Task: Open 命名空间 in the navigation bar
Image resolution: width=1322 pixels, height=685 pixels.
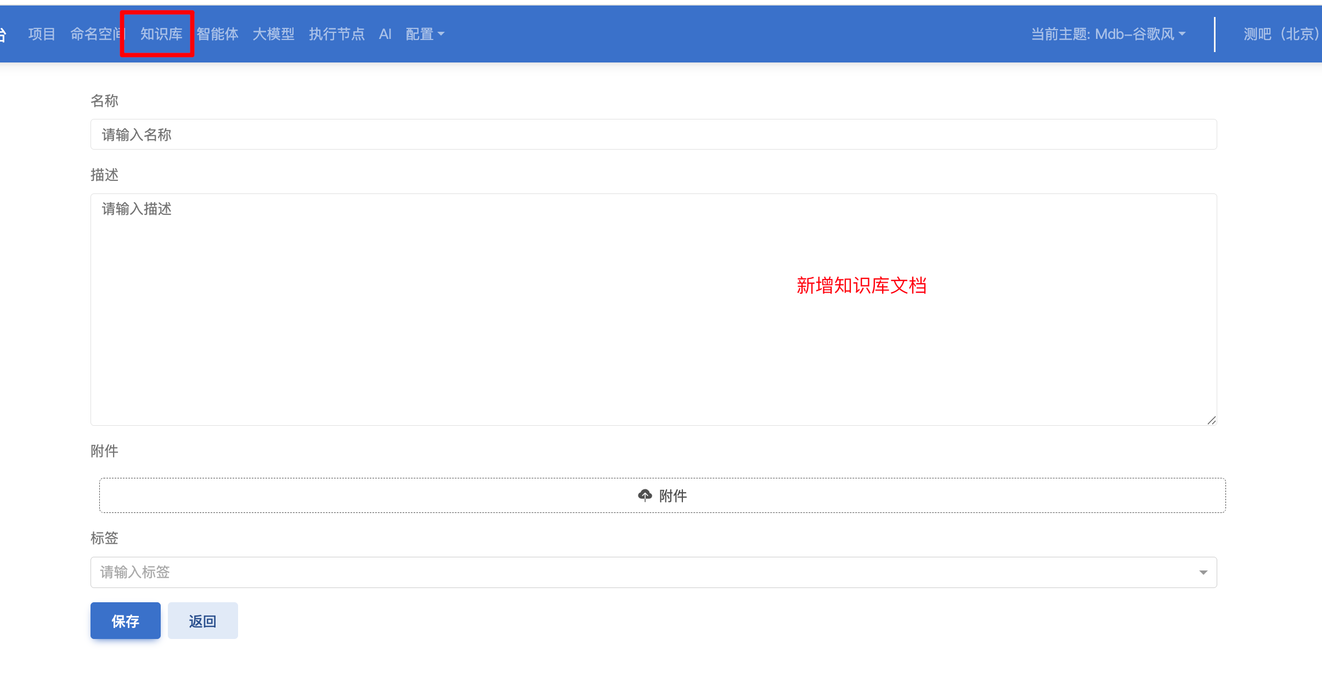Action: click(x=98, y=34)
